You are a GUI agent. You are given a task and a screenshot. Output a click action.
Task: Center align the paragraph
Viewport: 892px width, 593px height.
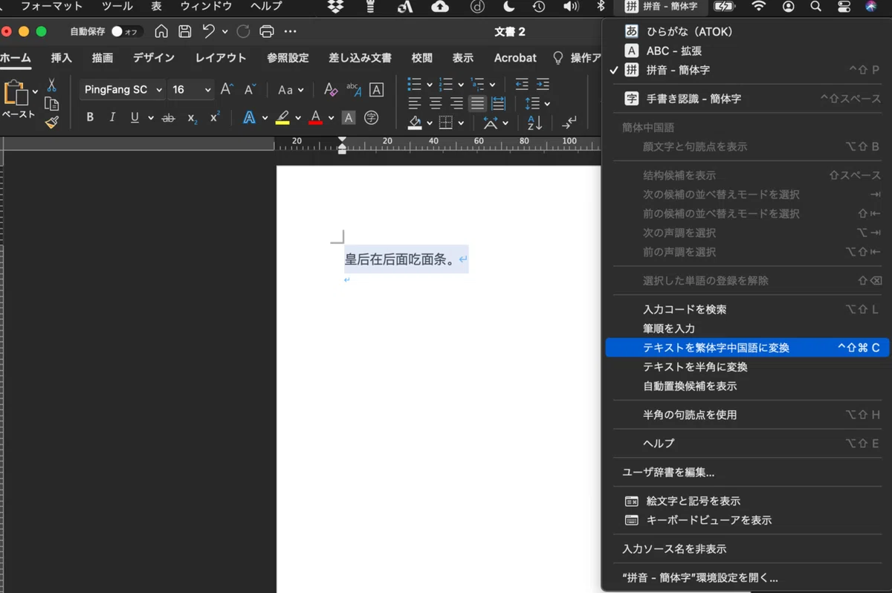point(436,104)
